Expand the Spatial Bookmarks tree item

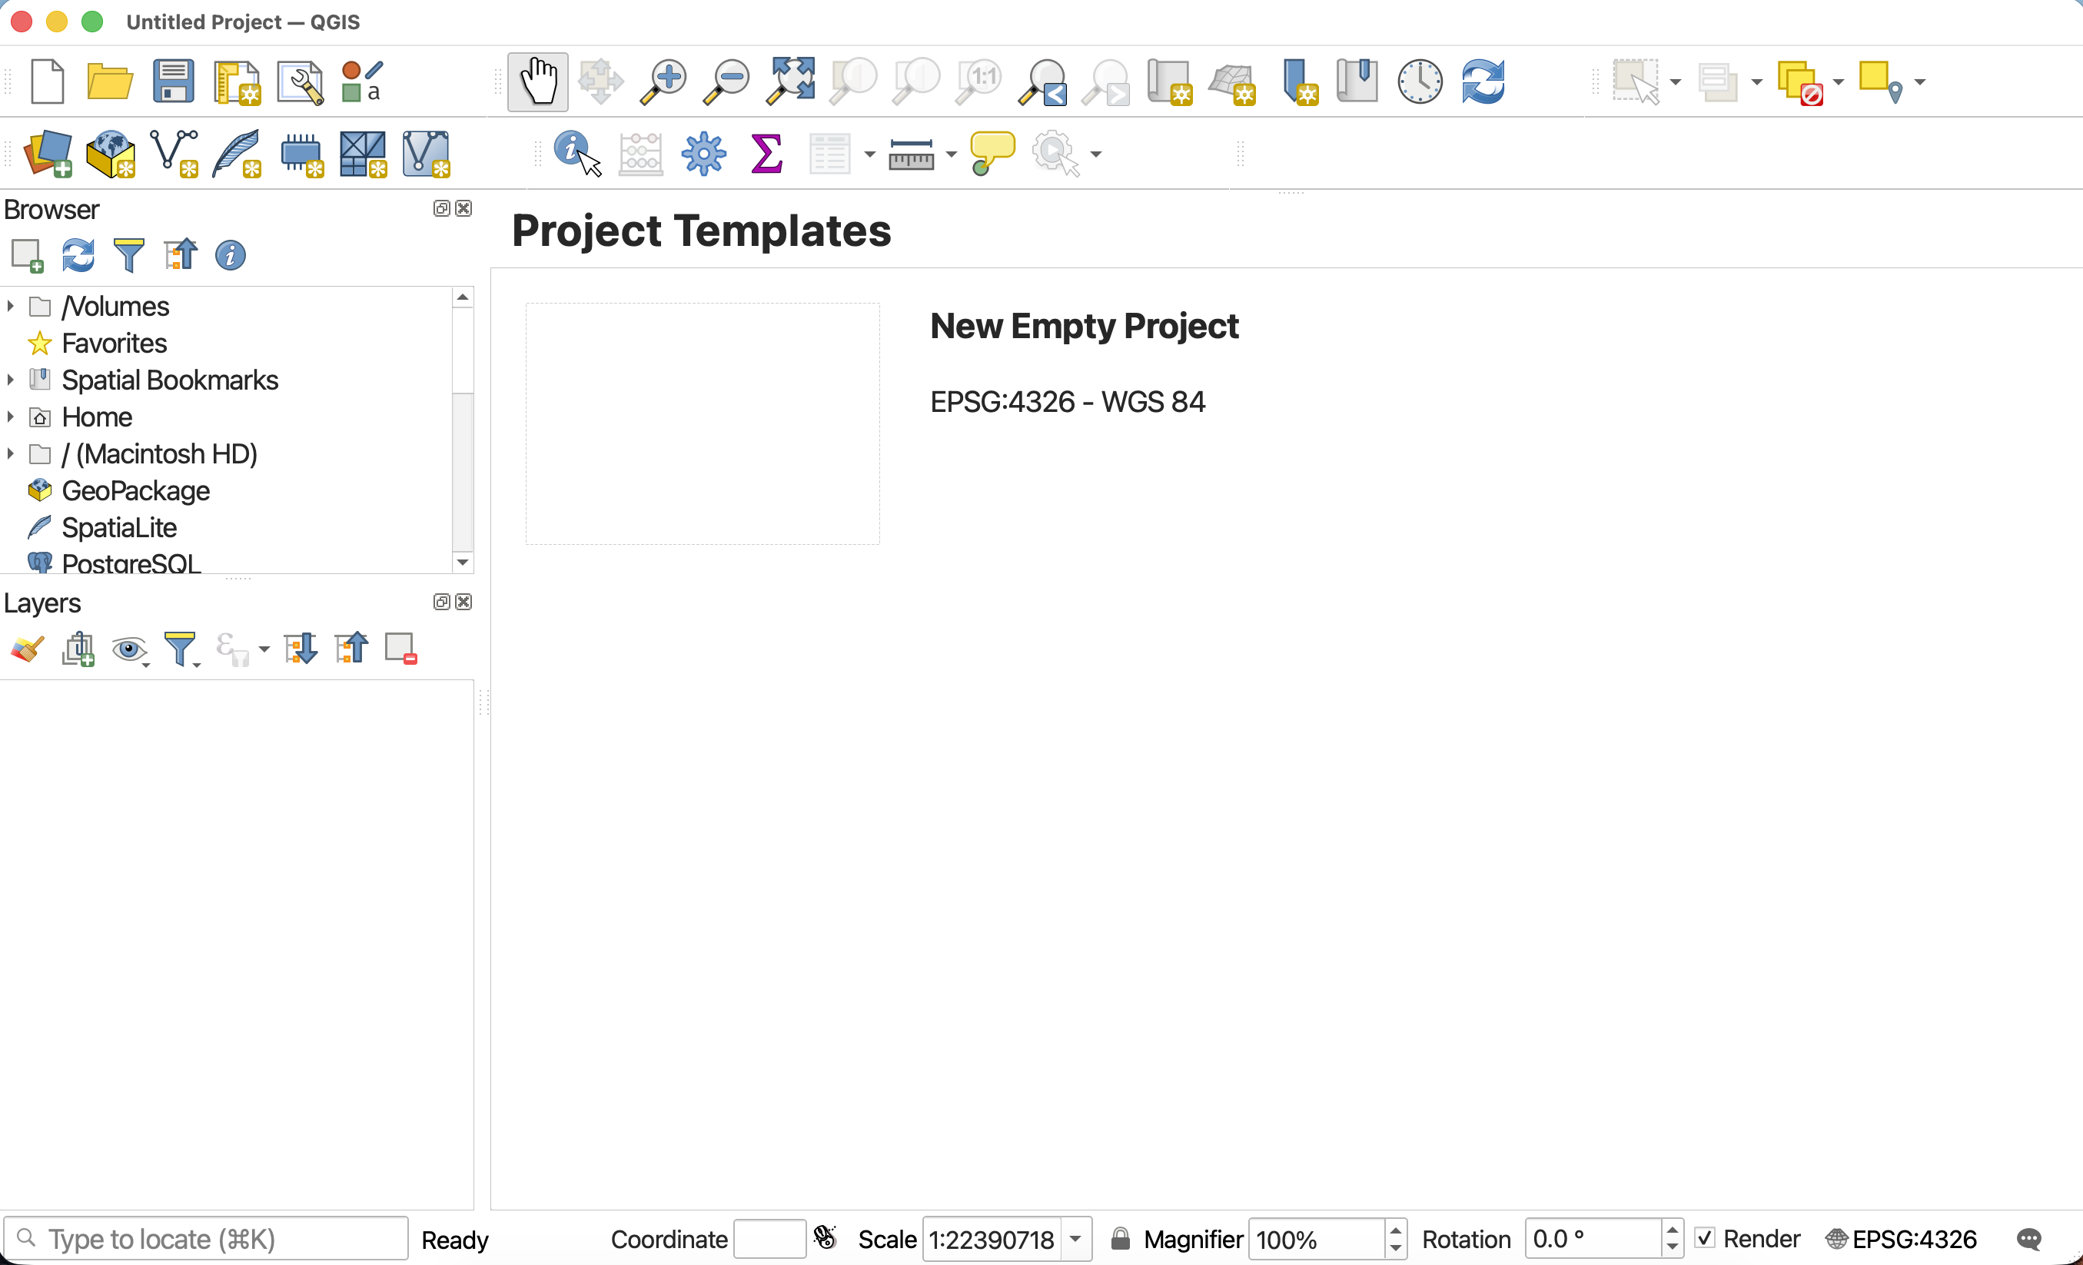(x=10, y=380)
